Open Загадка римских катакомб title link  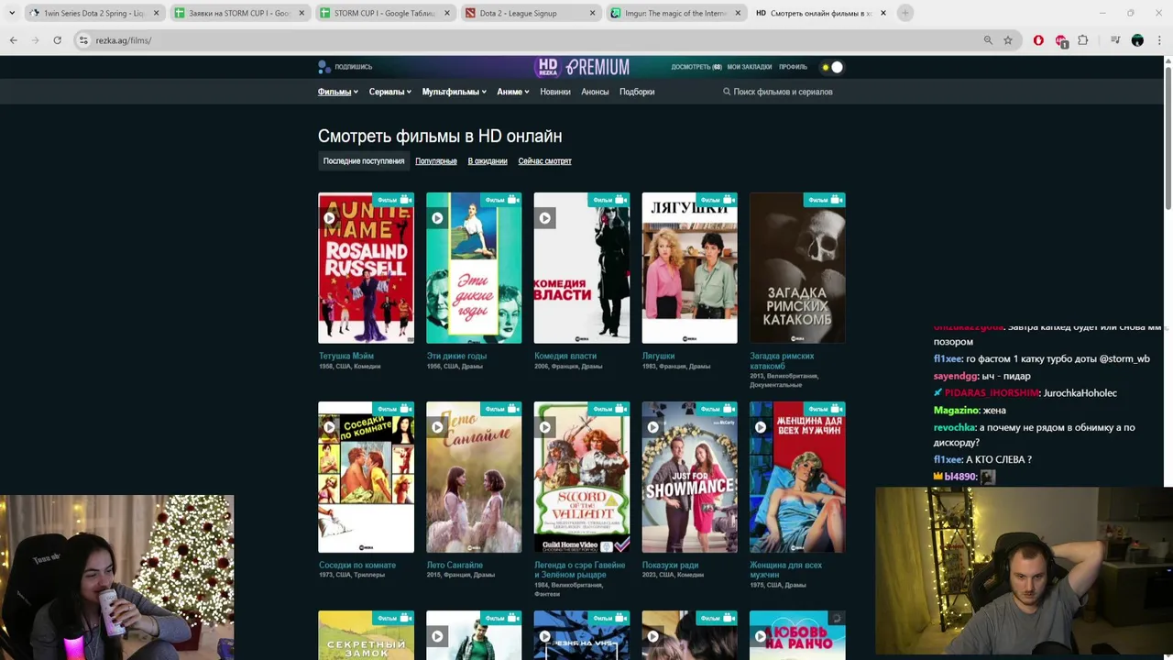[x=782, y=361]
